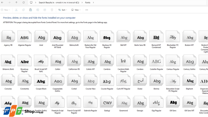Select the Cooper Black font
208x117 pixels.
(41, 82)
